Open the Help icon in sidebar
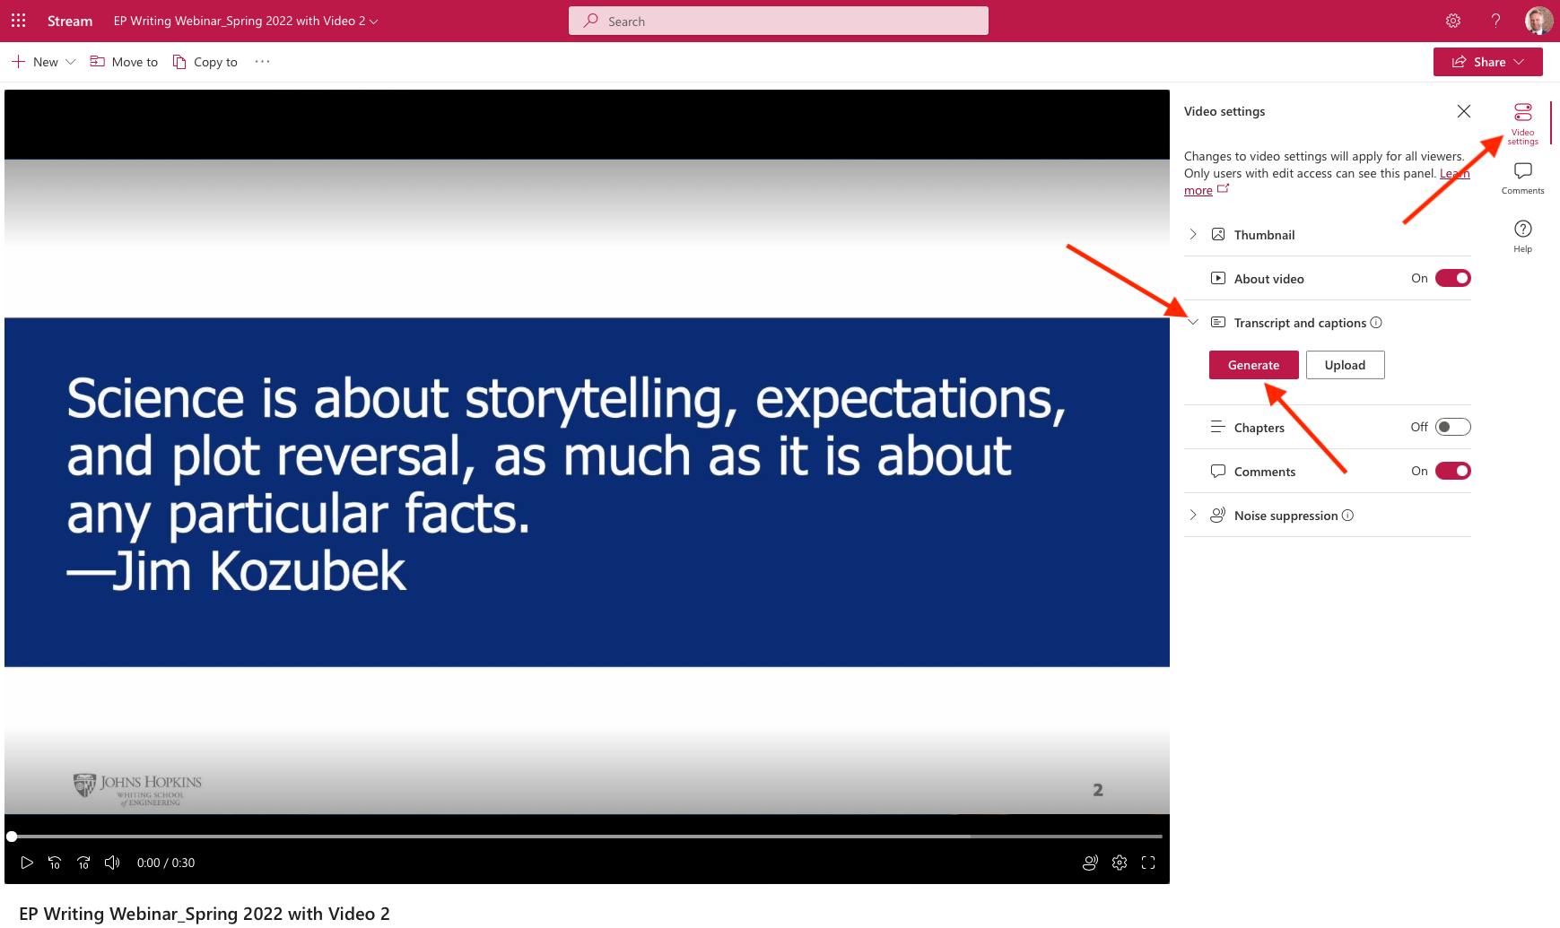This screenshot has height=928, width=1560. point(1522,237)
